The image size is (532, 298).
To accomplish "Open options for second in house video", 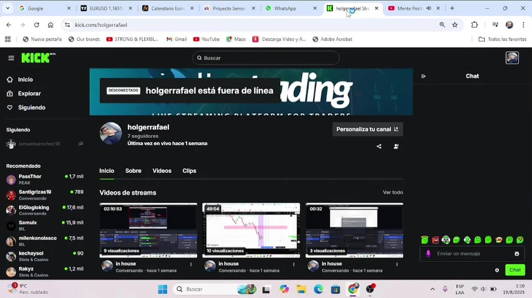I will [x=294, y=264].
